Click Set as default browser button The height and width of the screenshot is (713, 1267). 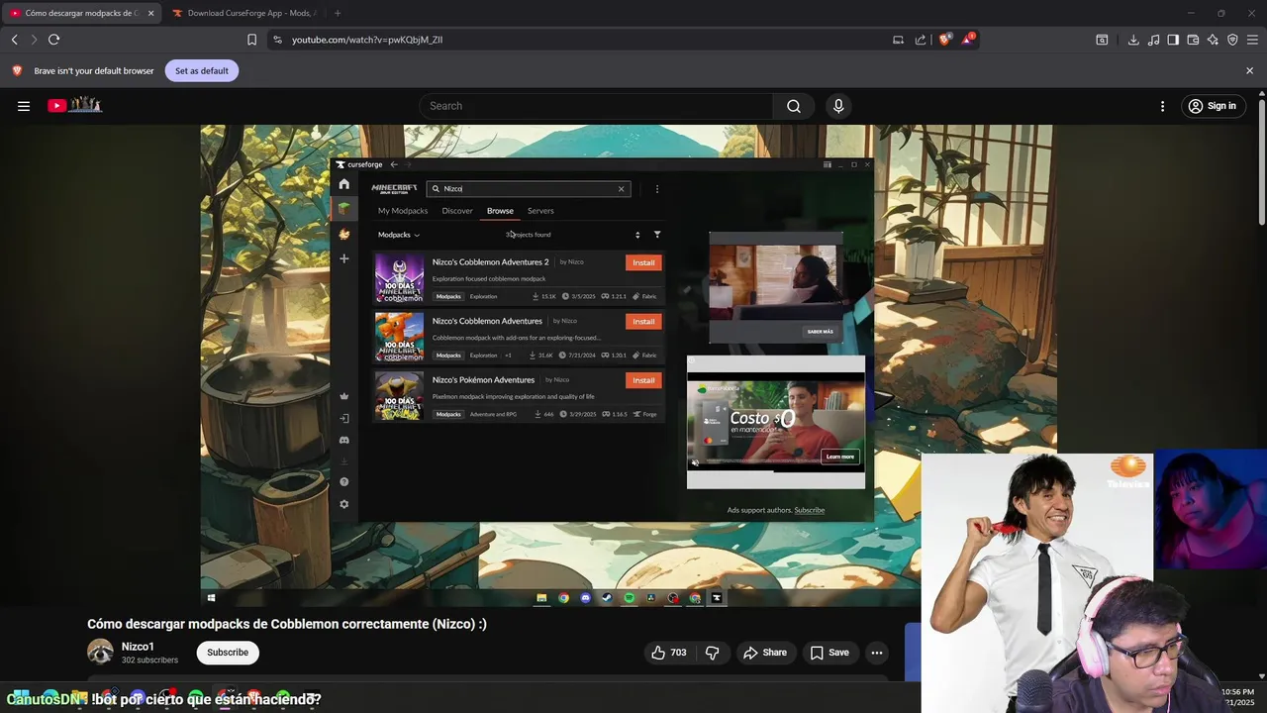pyautogui.click(x=202, y=70)
